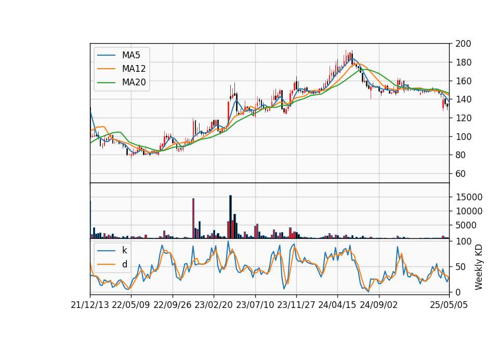Image resolution: width=499 pixels, height=359 pixels.
Task: Click the 23/02/20 date label
Action: tap(214, 305)
